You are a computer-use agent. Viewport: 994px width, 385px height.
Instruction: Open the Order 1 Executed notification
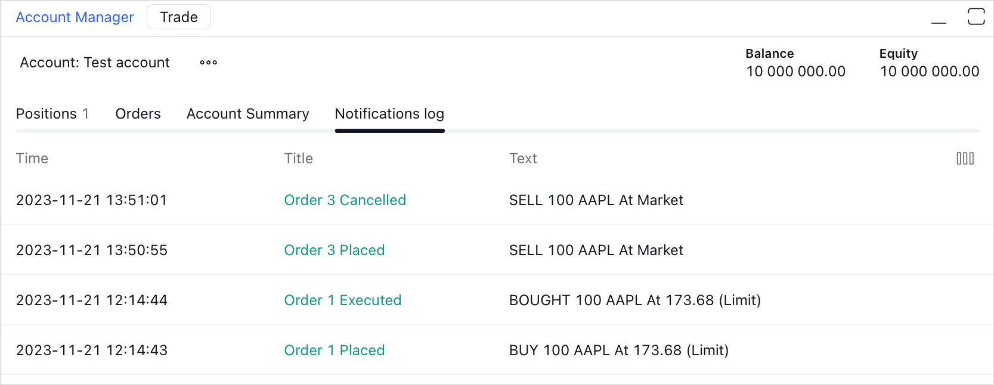(x=343, y=300)
